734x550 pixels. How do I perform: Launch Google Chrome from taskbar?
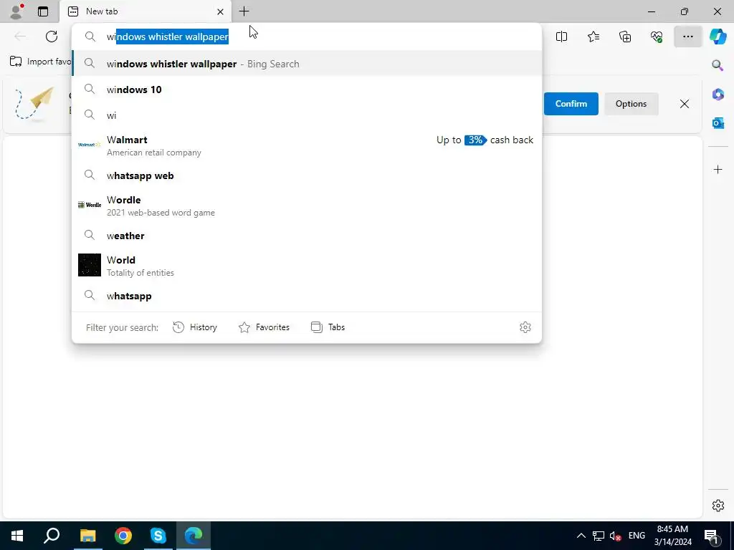tap(123, 536)
